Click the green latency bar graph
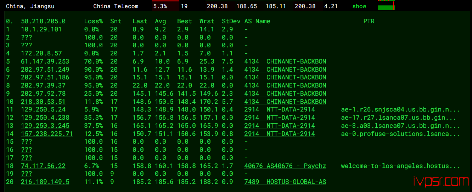The width and height of the screenshot is (472, 192). (386, 6)
